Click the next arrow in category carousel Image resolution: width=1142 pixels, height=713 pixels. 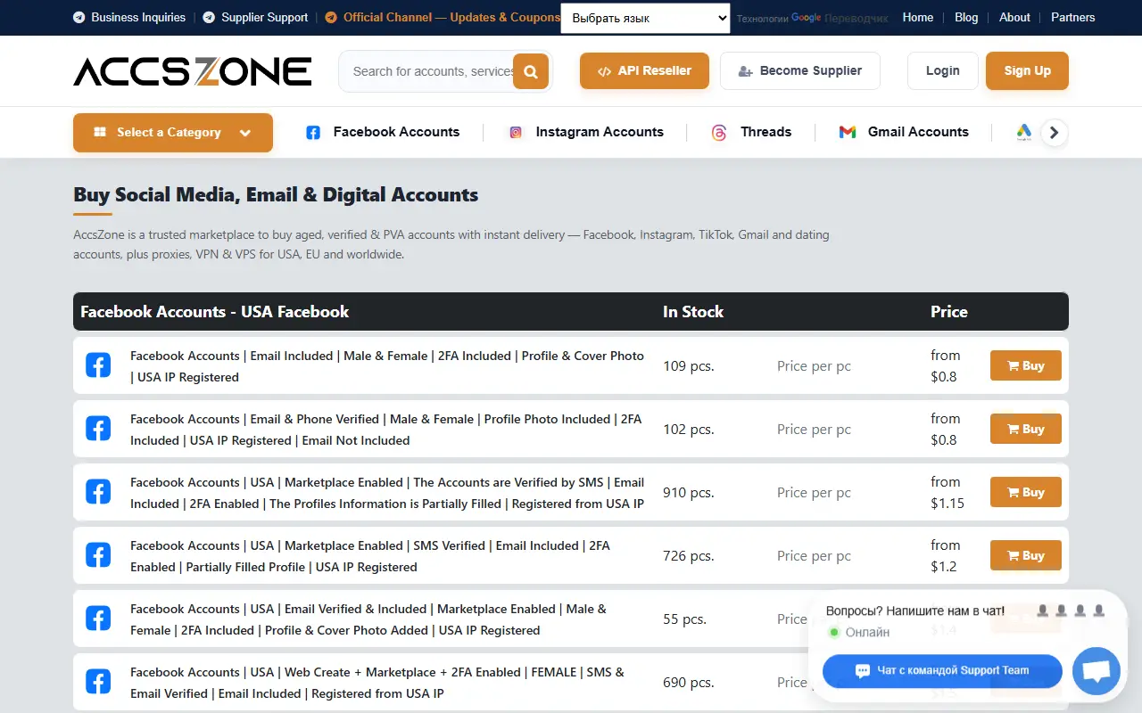pyautogui.click(x=1055, y=132)
